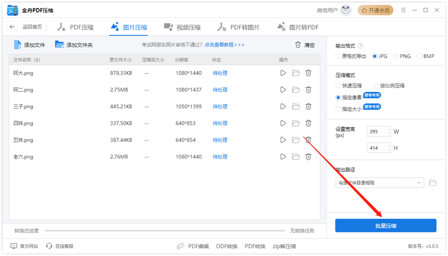Click 返回首页 to go home

pos(32,27)
